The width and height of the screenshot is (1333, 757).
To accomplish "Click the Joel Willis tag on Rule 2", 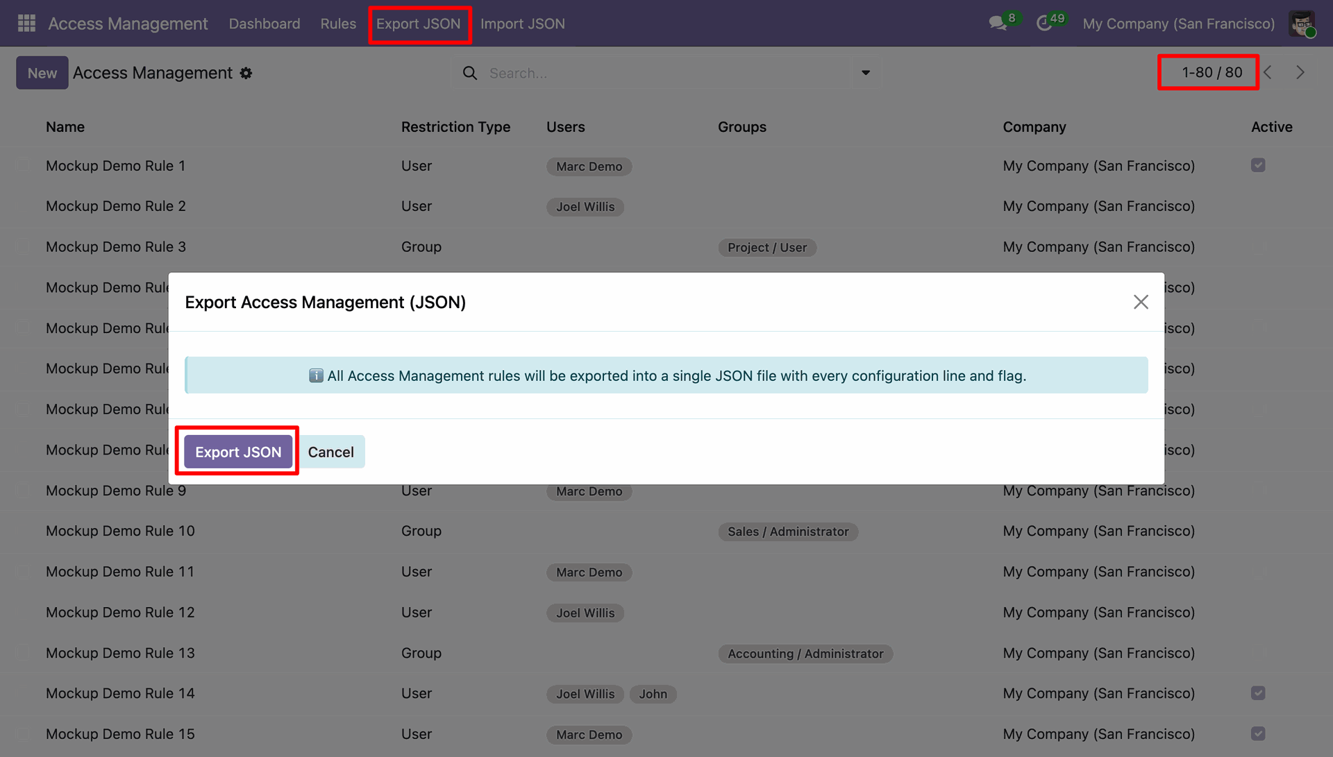I will point(585,207).
